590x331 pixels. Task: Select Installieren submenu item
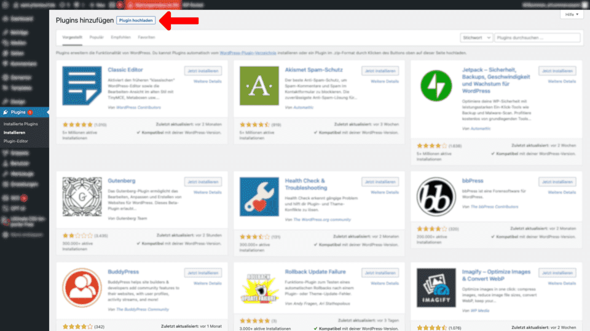[x=14, y=132]
